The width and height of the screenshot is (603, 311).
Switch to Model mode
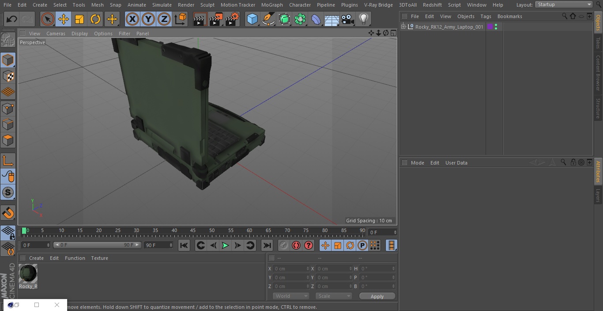pyautogui.click(x=8, y=60)
